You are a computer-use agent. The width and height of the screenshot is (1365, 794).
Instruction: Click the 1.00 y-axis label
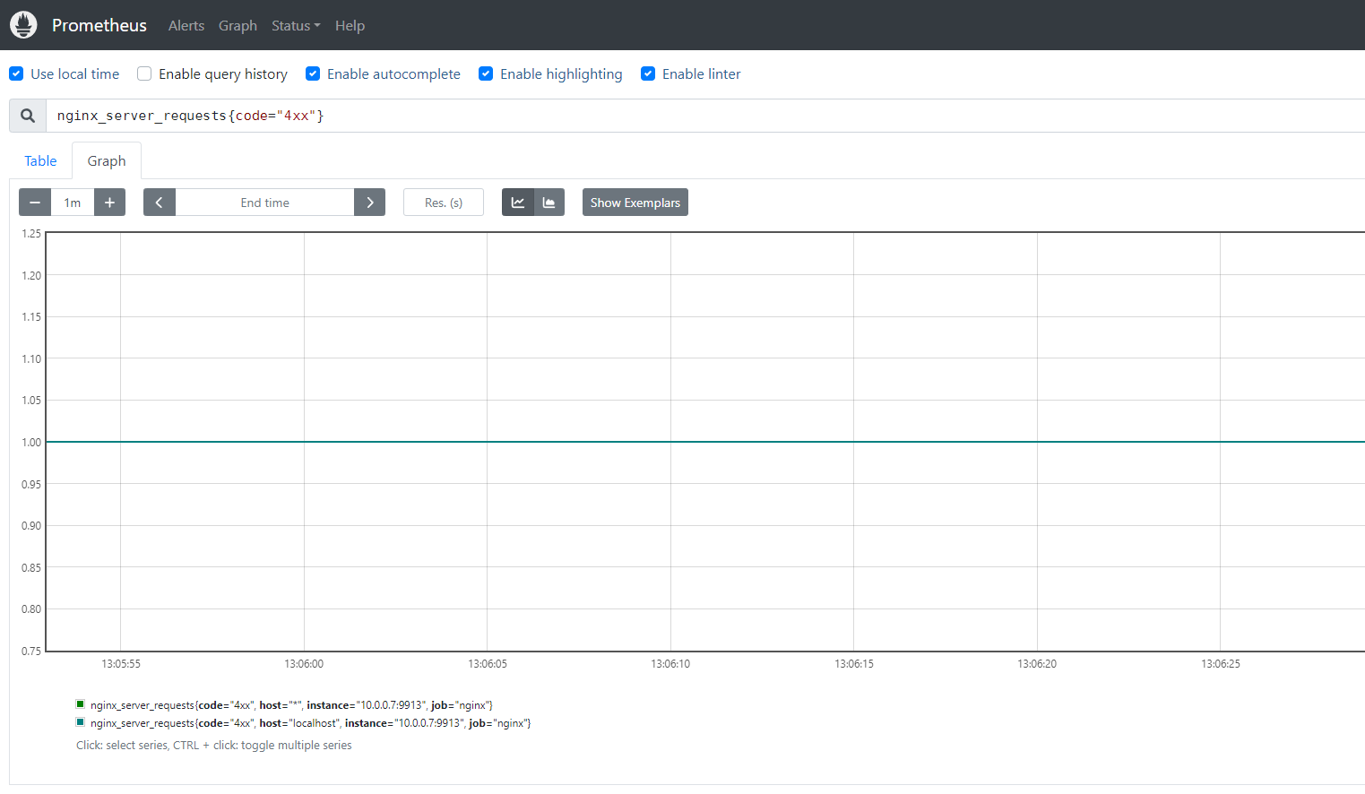coord(31,442)
